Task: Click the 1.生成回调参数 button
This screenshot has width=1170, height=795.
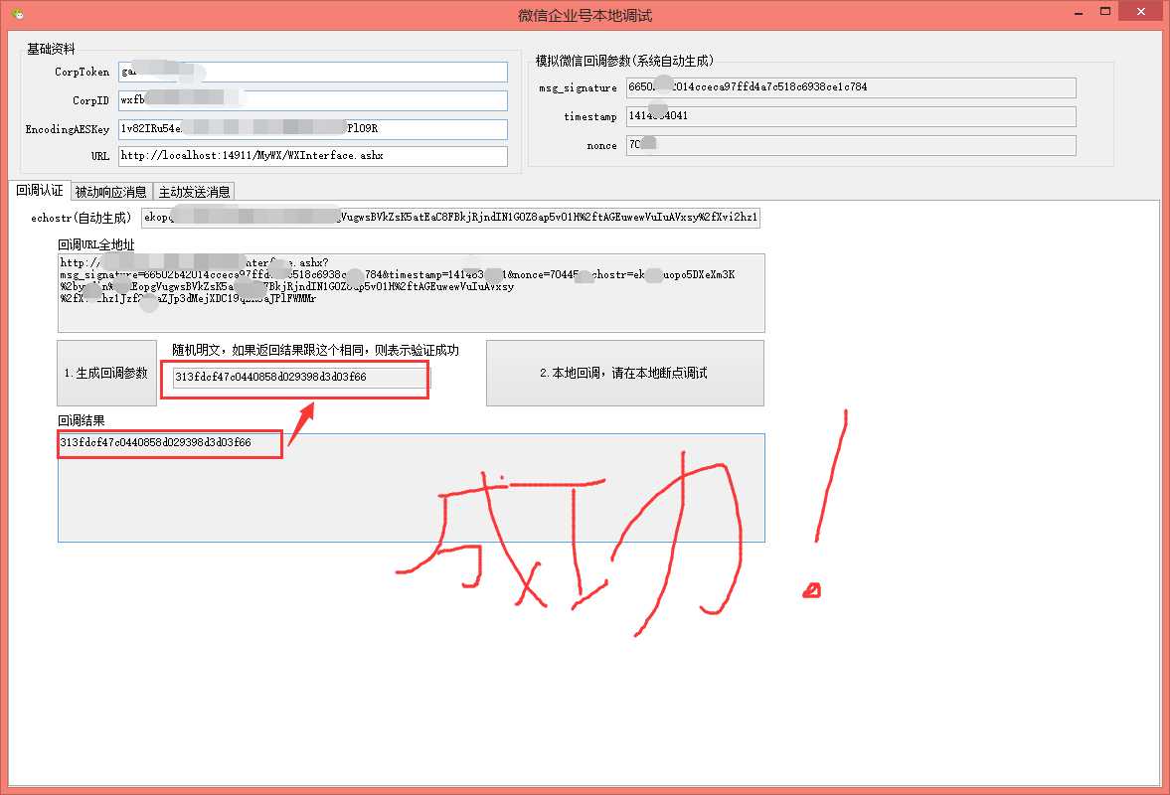Action: 106,373
